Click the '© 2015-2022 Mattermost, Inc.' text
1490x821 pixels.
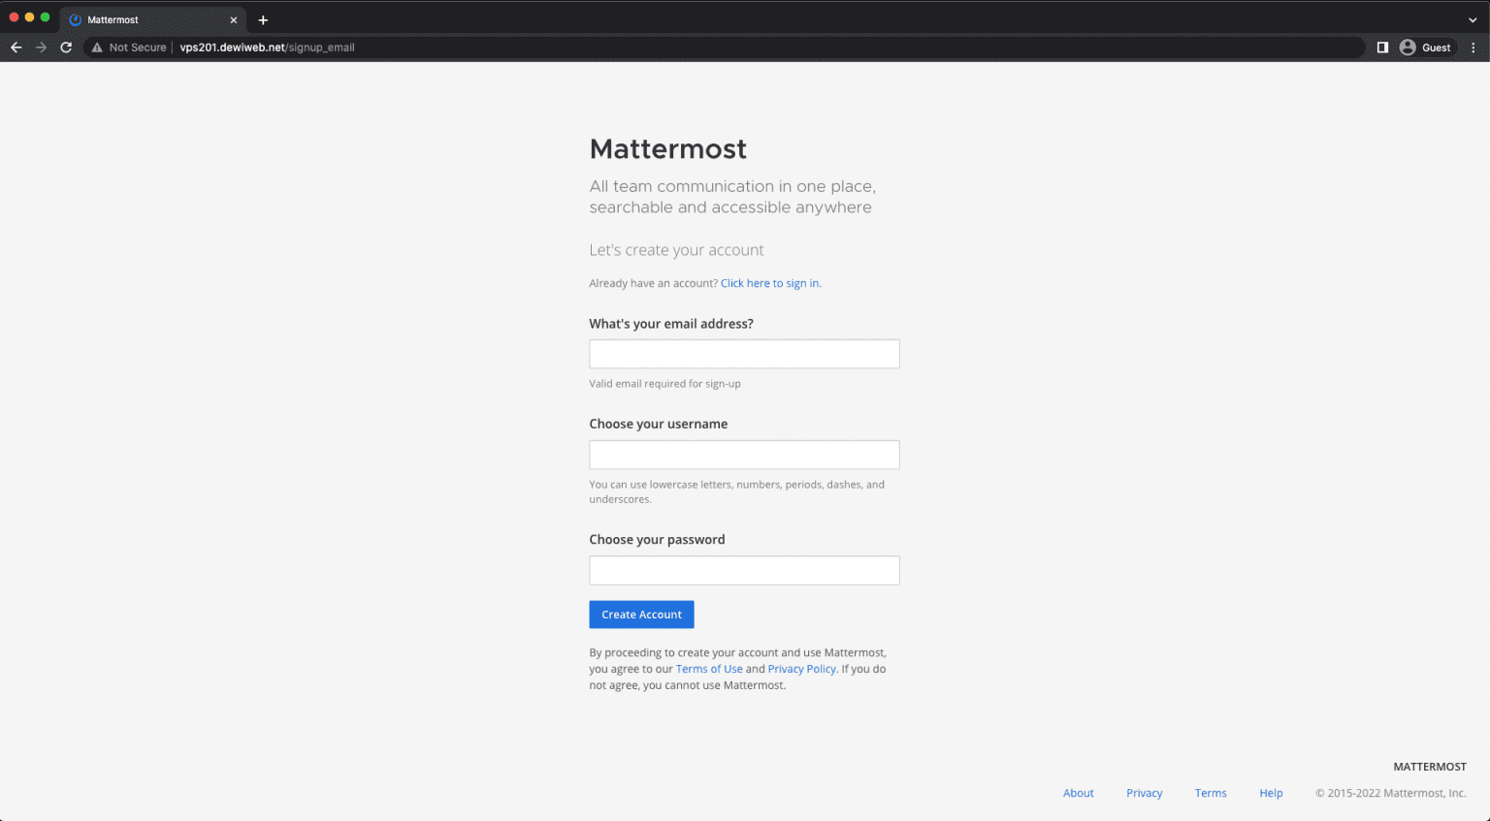point(1390,793)
